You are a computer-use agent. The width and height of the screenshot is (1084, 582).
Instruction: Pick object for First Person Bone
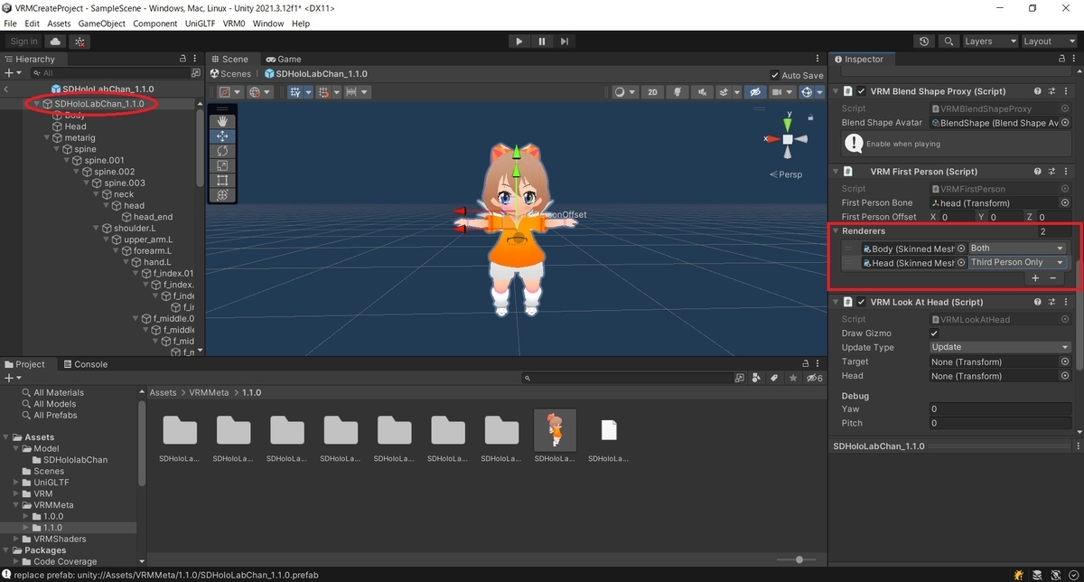tap(1065, 202)
